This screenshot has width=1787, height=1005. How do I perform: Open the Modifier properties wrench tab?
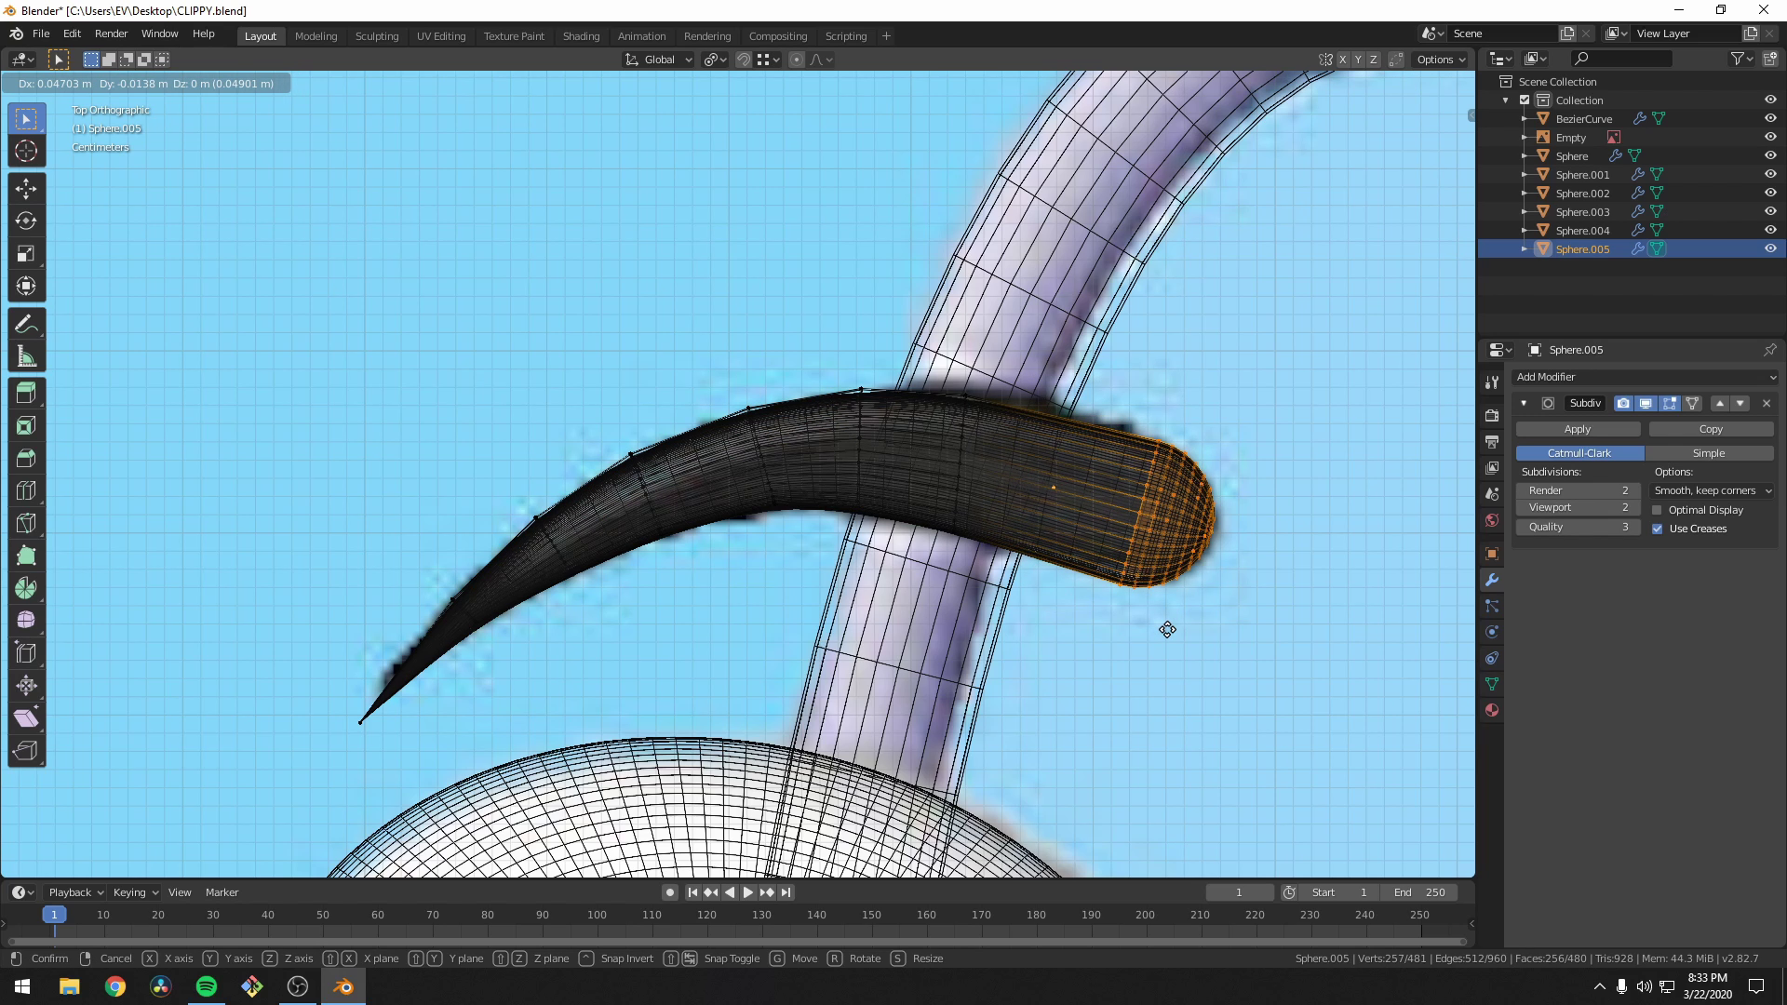pyautogui.click(x=1491, y=579)
